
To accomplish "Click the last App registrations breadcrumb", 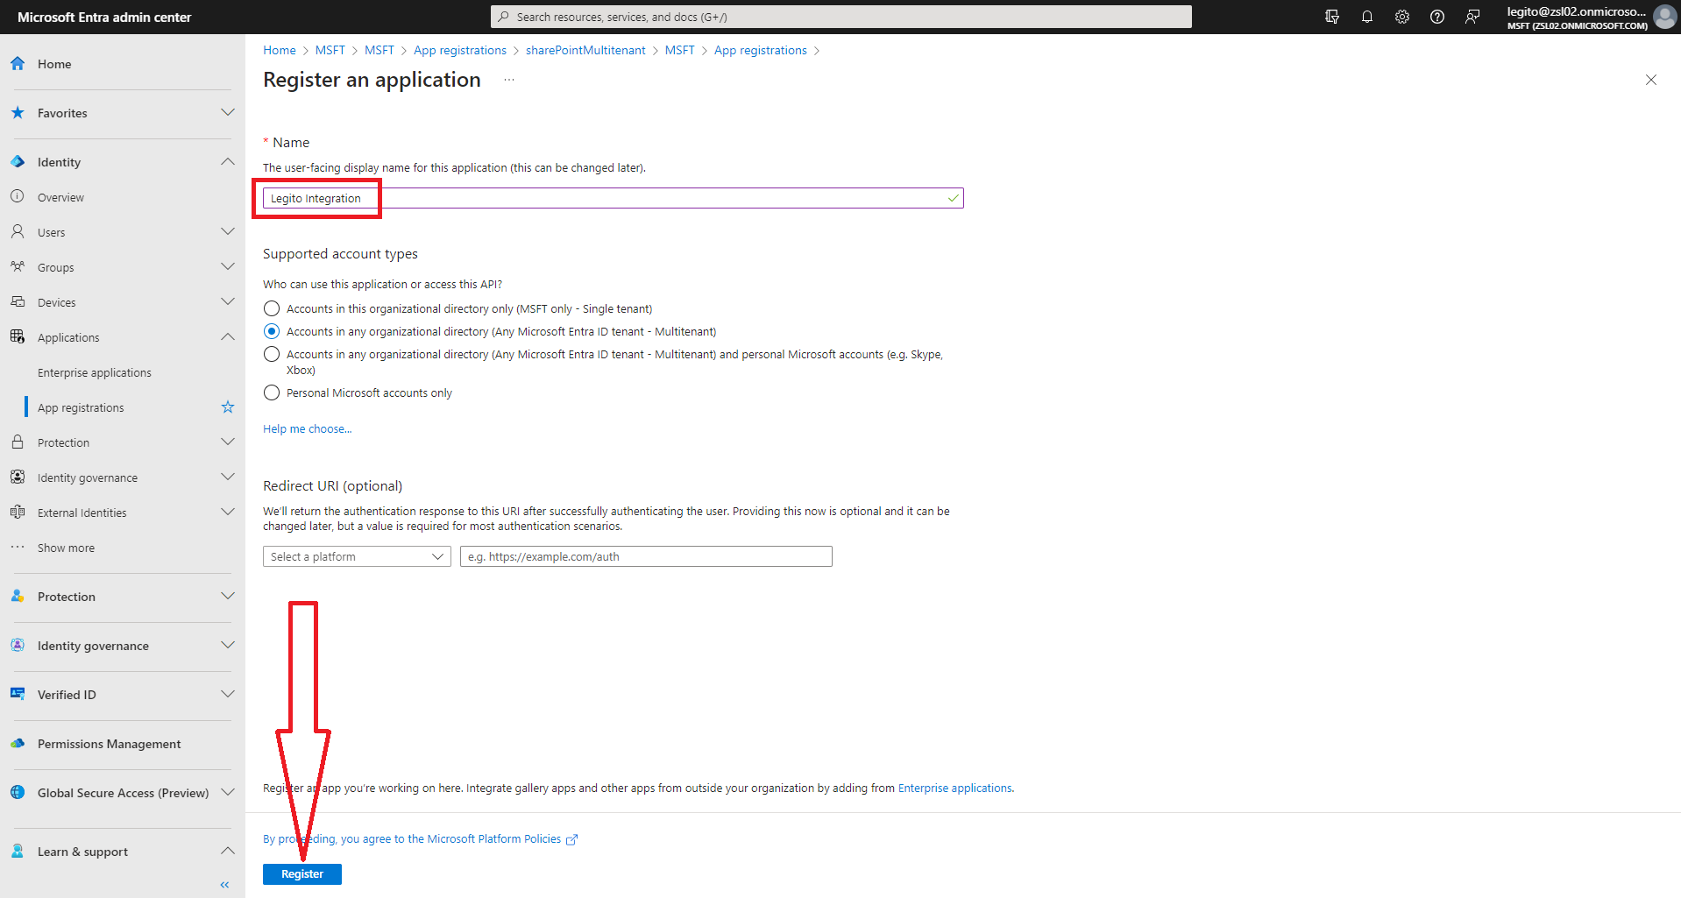I will (761, 50).
